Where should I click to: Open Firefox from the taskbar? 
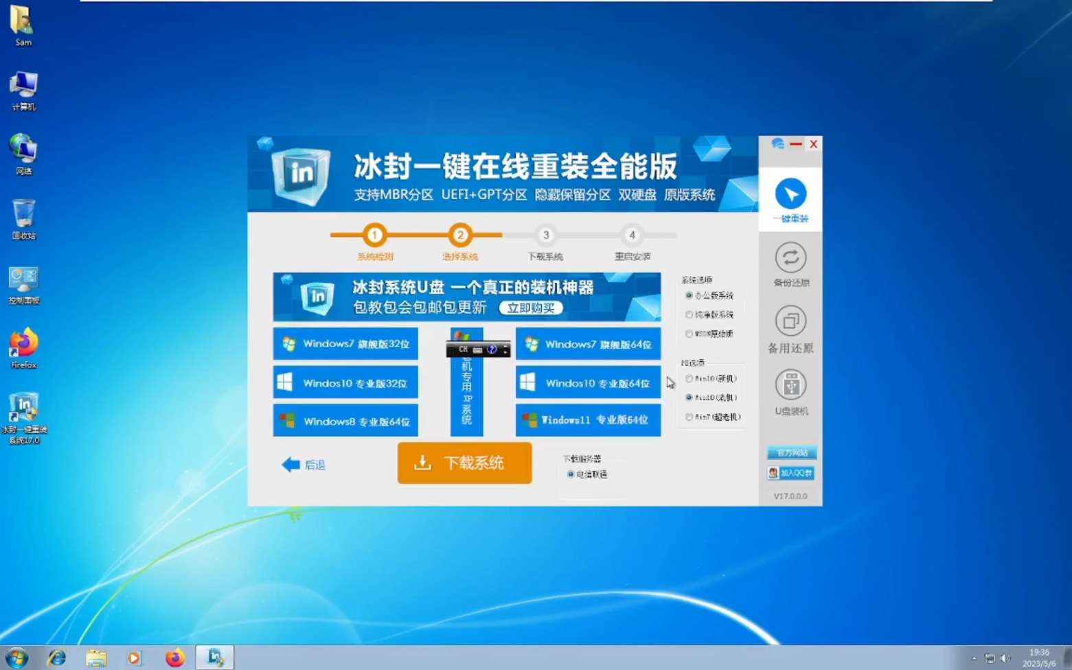pos(175,658)
